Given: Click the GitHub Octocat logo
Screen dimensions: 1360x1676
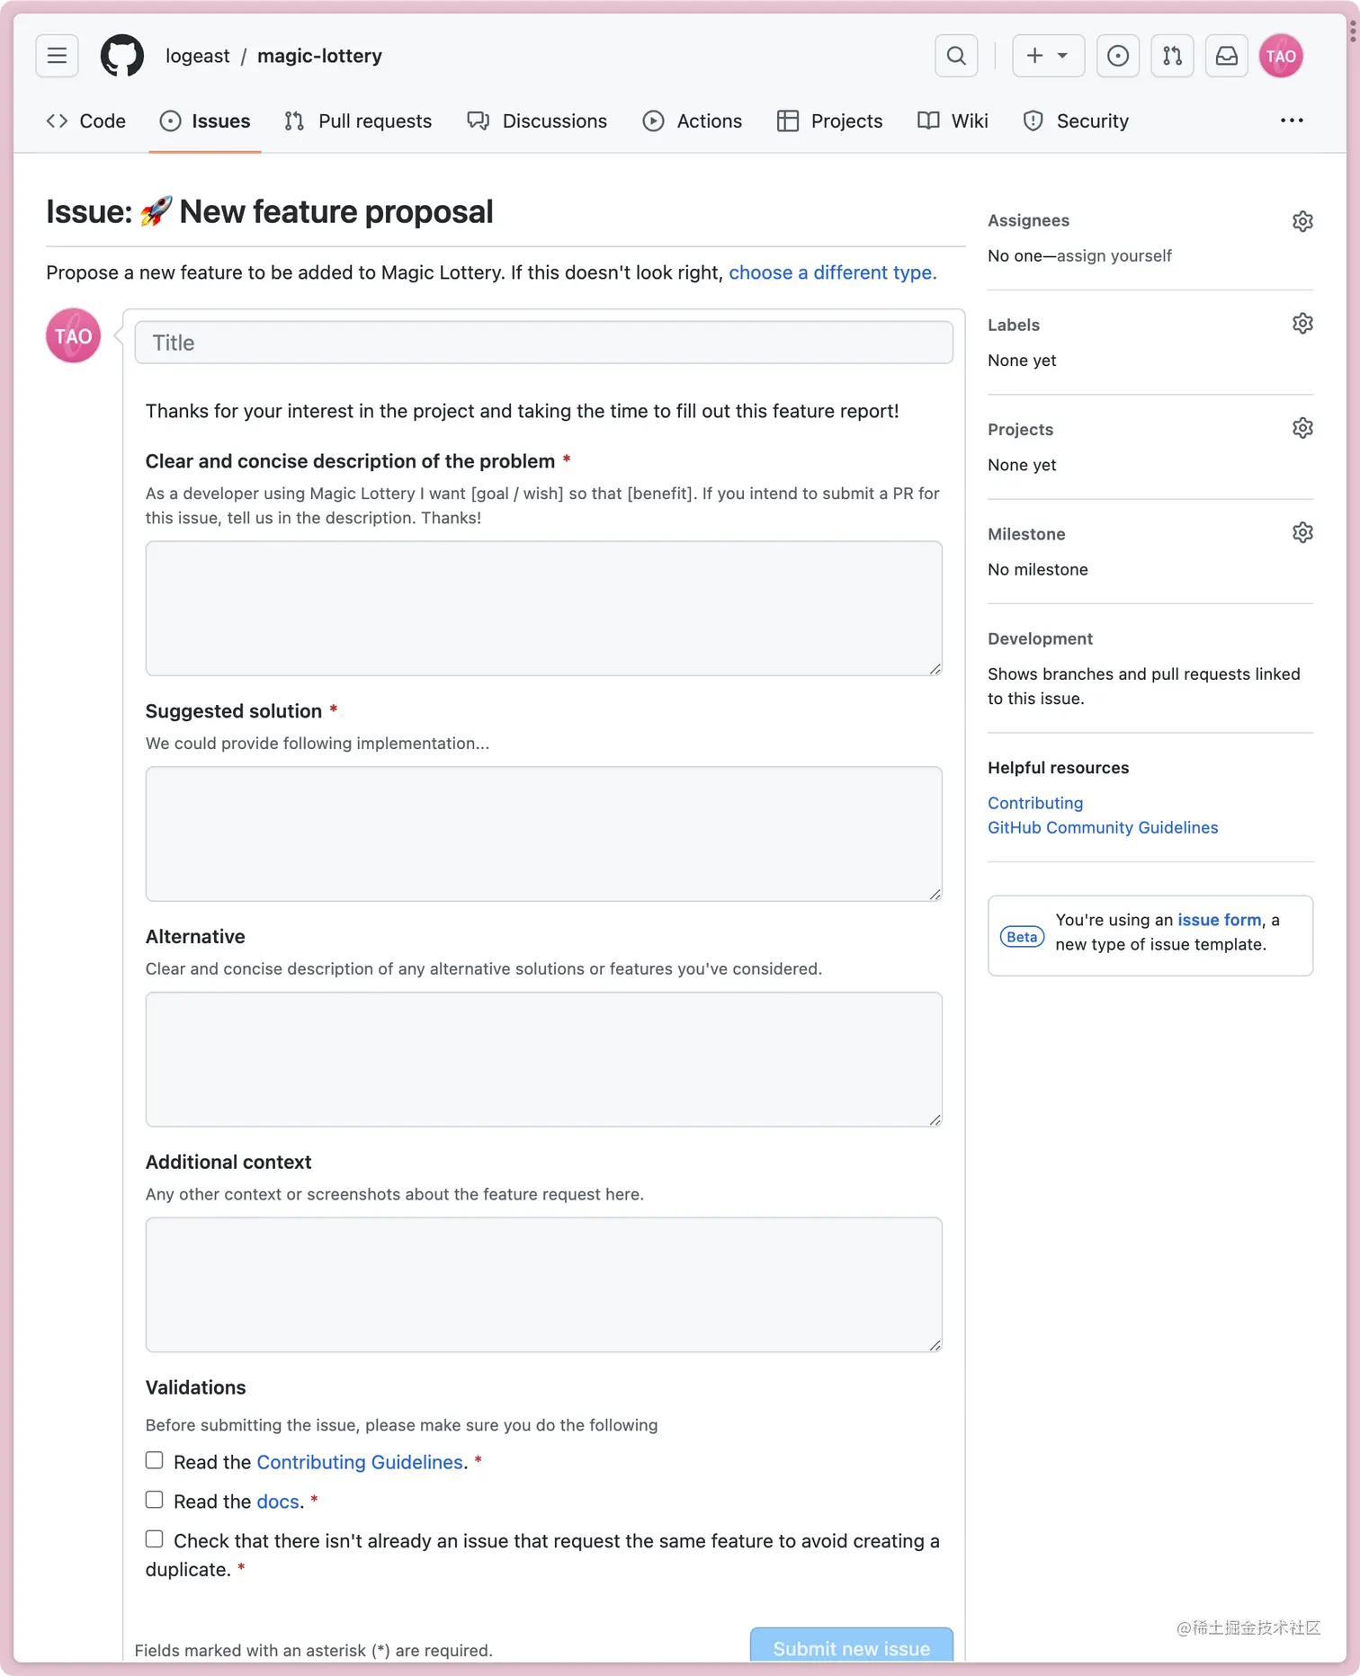Looking at the screenshot, I should [x=122, y=56].
